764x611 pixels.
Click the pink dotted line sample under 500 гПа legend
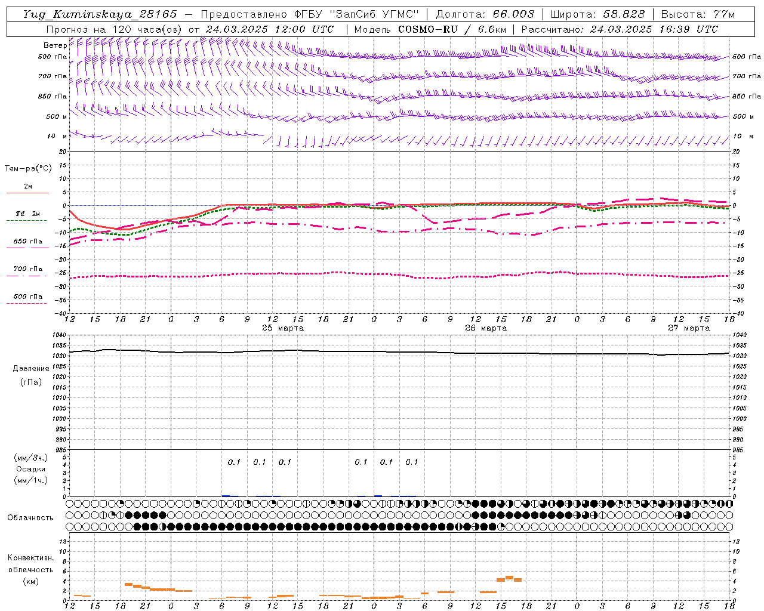[26, 304]
